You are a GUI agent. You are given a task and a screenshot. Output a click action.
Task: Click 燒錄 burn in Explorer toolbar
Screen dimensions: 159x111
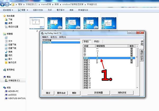click(71, 10)
